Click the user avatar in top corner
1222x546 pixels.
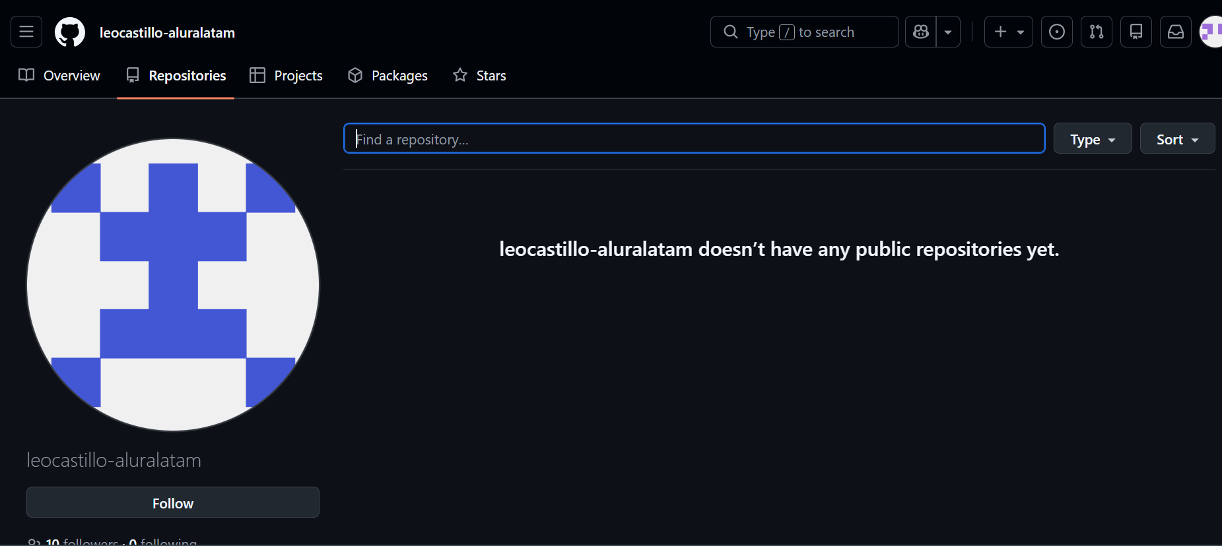pos(1211,32)
